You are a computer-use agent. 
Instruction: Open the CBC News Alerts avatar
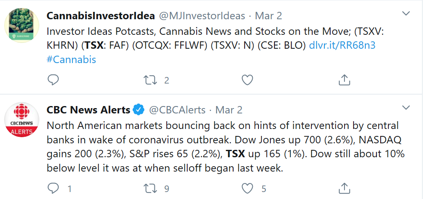(x=22, y=120)
